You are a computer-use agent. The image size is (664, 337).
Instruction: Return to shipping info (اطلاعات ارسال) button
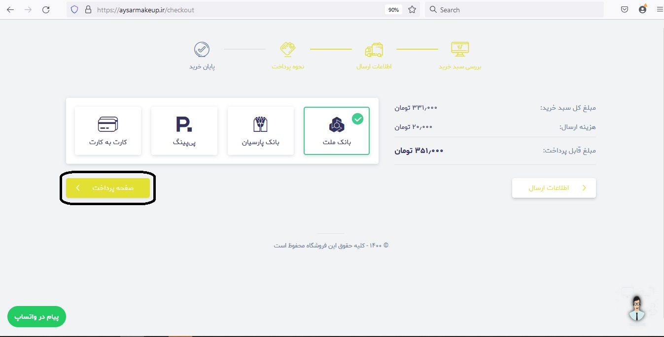click(x=554, y=188)
